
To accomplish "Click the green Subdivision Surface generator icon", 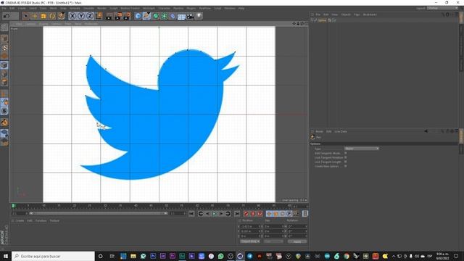I will (x=155, y=16).
